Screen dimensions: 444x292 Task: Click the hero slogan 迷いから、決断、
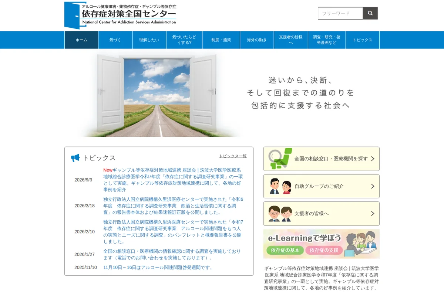coord(301,80)
